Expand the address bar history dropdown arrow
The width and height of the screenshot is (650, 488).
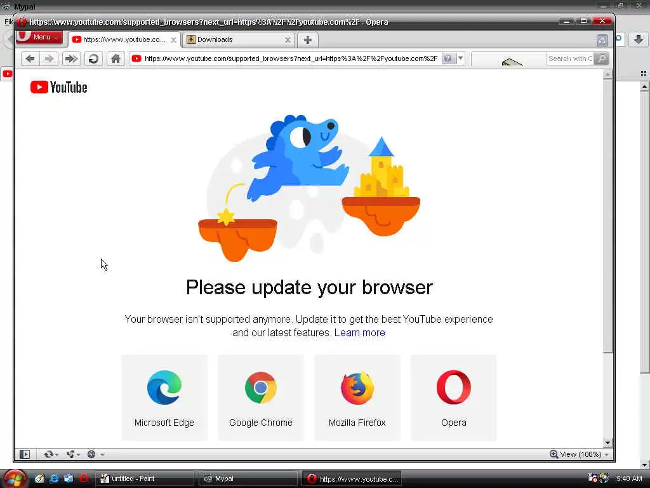pyautogui.click(x=461, y=58)
